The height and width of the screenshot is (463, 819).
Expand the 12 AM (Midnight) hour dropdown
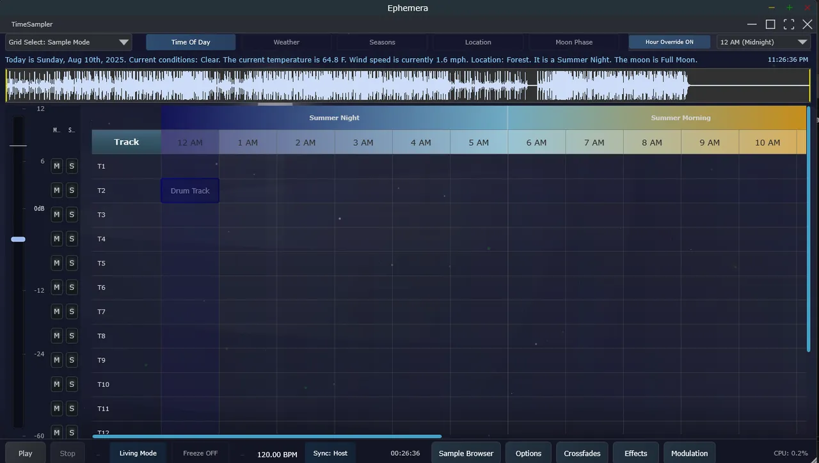(763, 42)
